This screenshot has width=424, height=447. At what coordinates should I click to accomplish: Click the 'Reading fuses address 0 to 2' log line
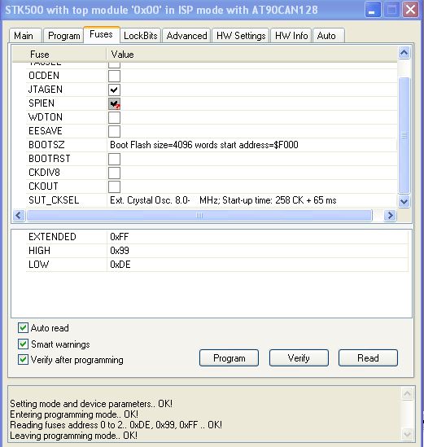(116, 425)
